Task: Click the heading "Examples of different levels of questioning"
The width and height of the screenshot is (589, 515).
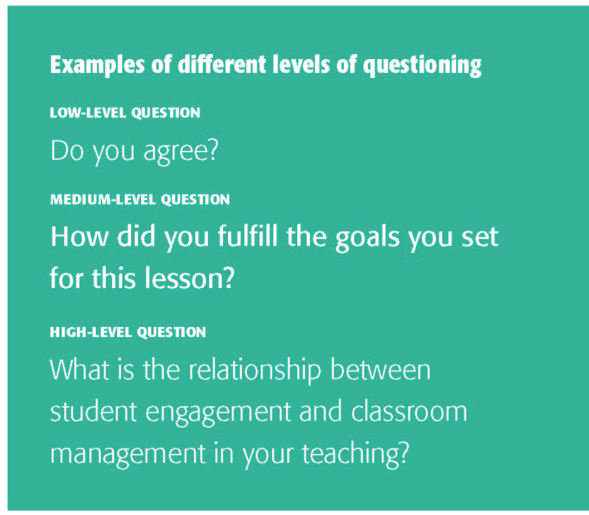Action: tap(265, 65)
